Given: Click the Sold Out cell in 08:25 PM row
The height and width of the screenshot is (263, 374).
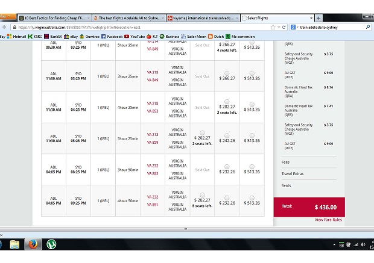Looking at the screenshot, I should [202, 170].
